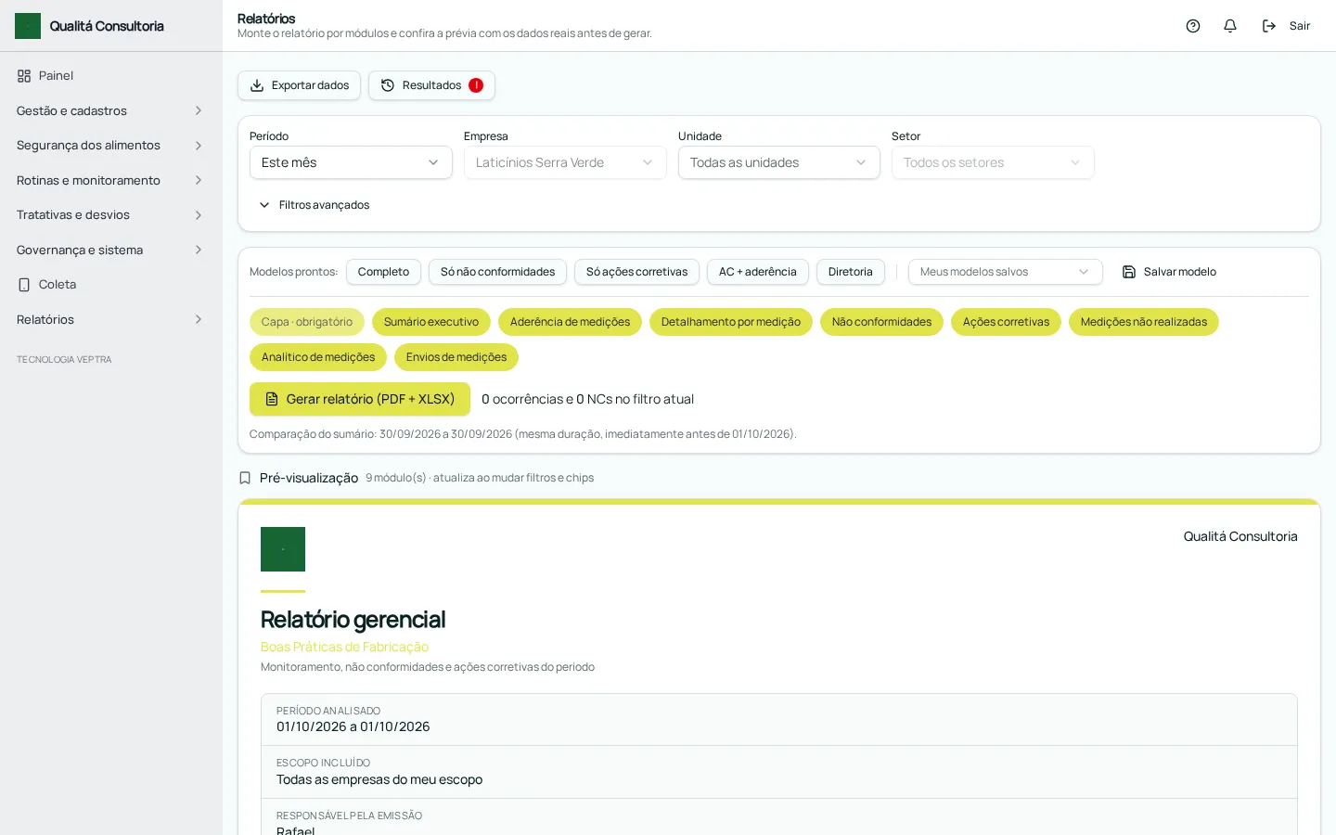
Task: Click the Coleta clipboard icon
Action: (x=24, y=285)
